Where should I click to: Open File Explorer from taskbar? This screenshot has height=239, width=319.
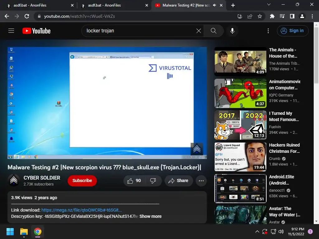coord(24,232)
